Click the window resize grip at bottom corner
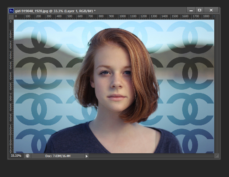This screenshot has width=229, height=177. coord(217,156)
